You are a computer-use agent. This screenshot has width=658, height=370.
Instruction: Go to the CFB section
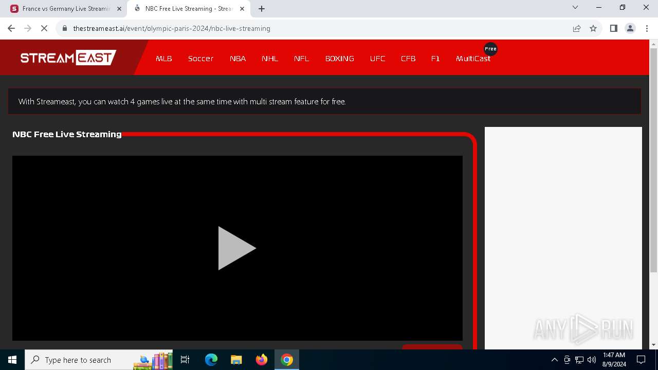pos(408,59)
